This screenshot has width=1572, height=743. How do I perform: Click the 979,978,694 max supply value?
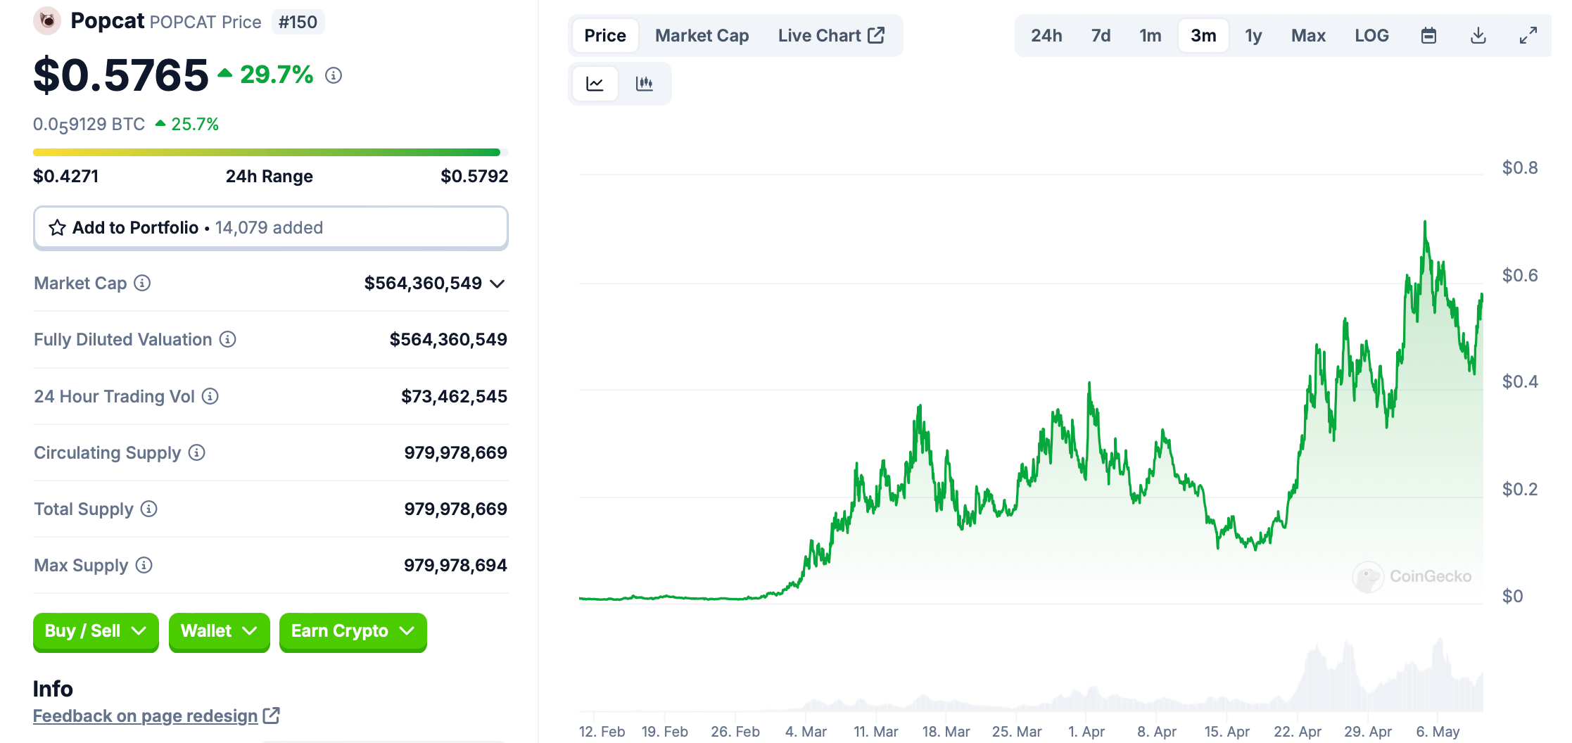coord(455,565)
